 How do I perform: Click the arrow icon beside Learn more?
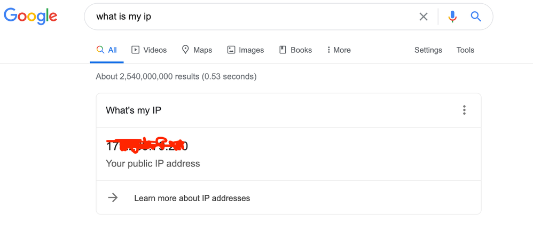(x=113, y=198)
